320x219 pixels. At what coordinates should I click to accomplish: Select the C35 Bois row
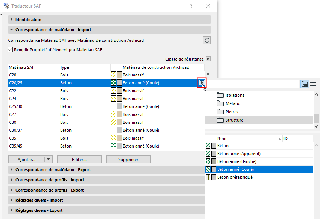tap(106, 138)
